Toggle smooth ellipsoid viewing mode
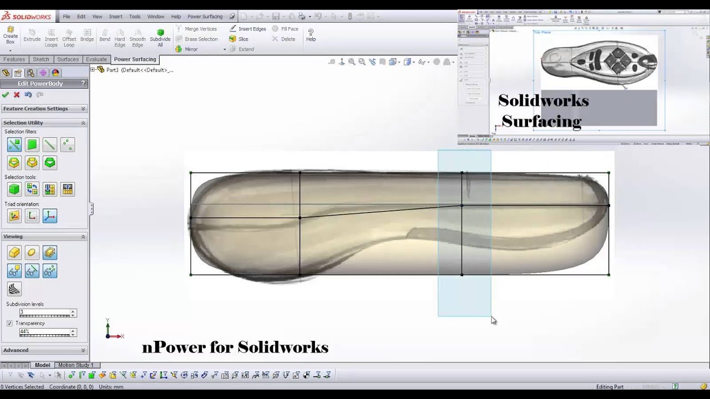The image size is (710, 399). [x=32, y=253]
